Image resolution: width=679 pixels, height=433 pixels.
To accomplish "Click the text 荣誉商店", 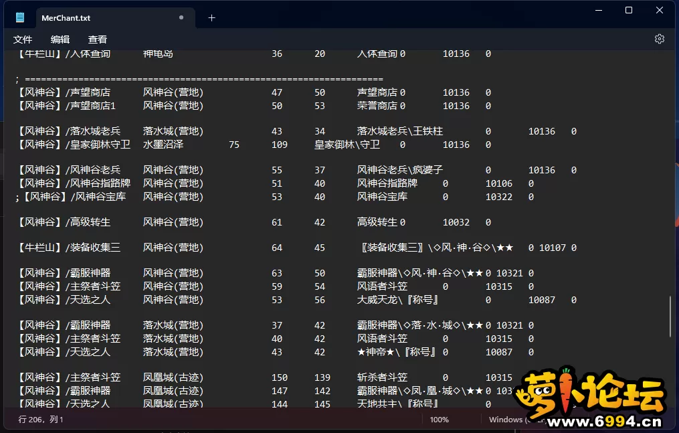I will (x=377, y=106).
